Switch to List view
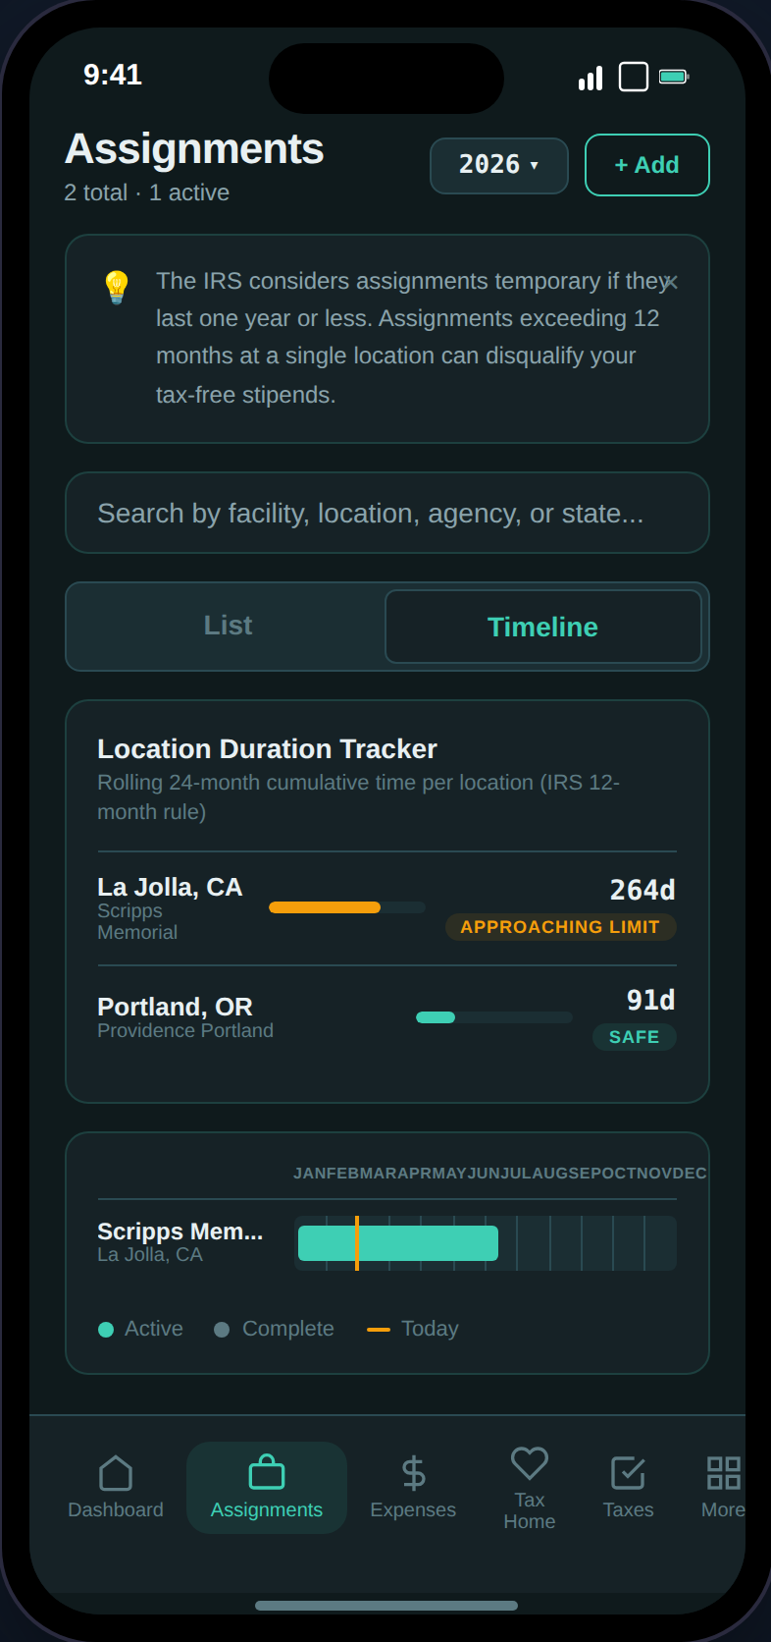The width and height of the screenshot is (771, 1642). point(228,626)
